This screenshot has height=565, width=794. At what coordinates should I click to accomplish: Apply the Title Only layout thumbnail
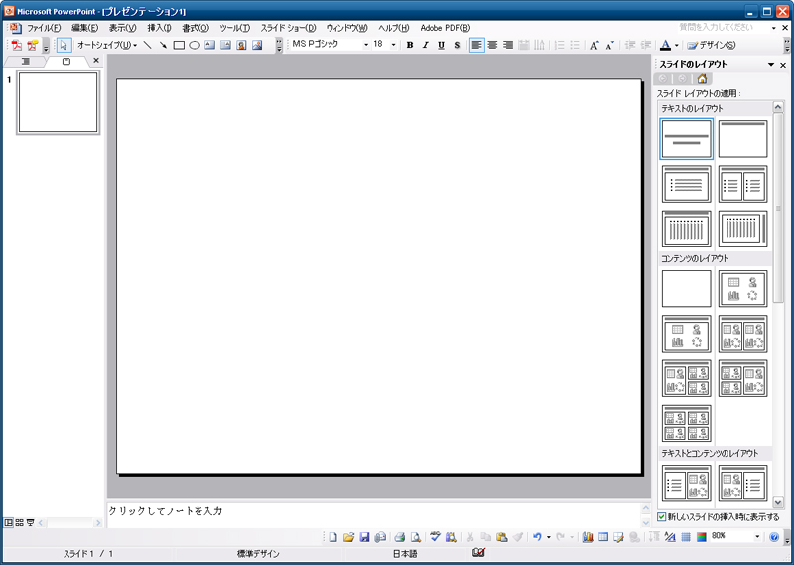(742, 139)
